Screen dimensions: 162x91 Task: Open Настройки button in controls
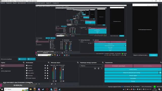(x=133, y=78)
